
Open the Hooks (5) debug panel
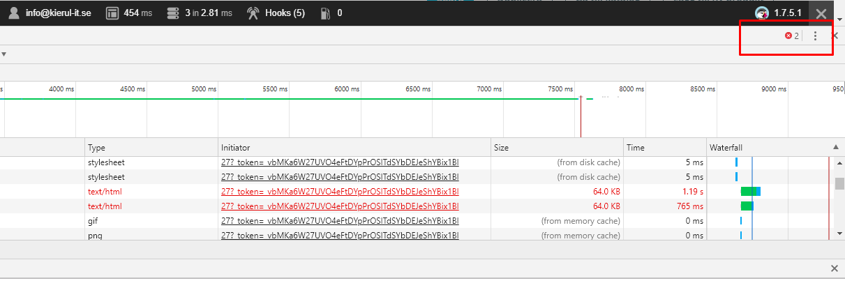276,13
